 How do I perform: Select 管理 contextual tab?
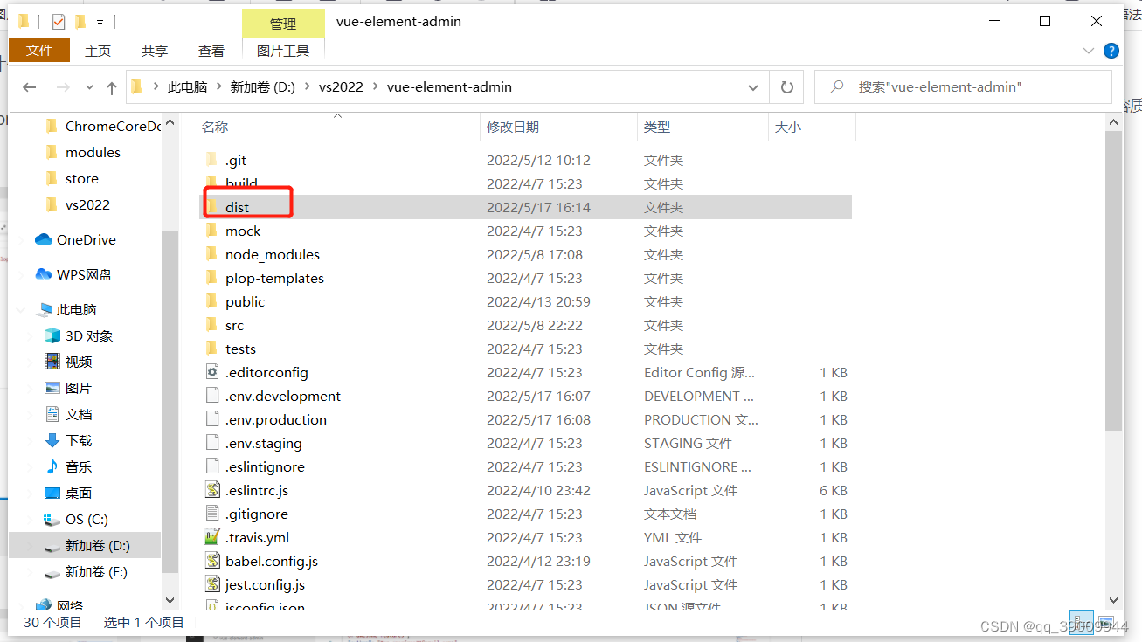[283, 24]
